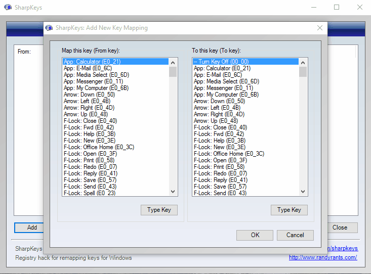Select App: My Computer in To key list
The width and height of the screenshot is (371, 274).
246,95
